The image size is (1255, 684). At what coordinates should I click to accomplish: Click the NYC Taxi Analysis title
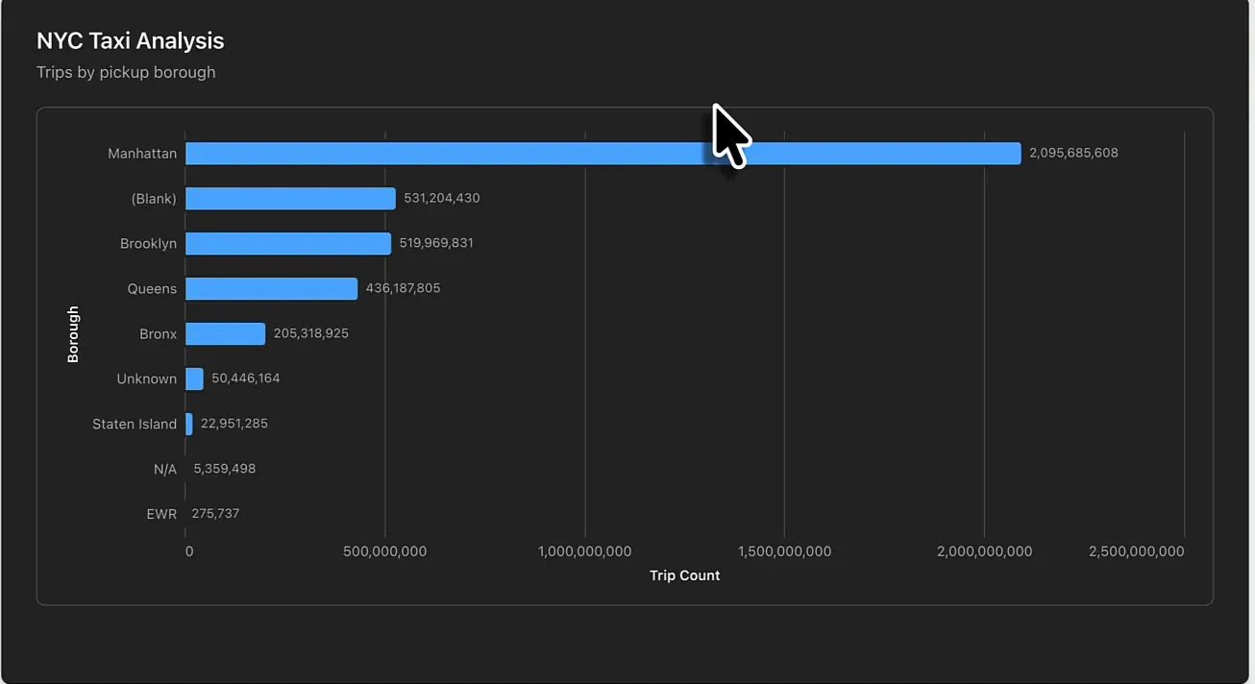[131, 41]
